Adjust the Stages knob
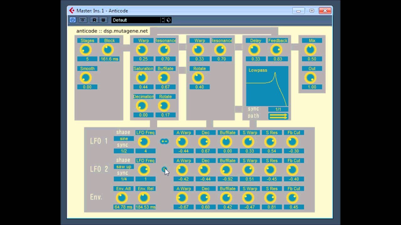Image resolution: width=401 pixels, height=225 pixels. pyautogui.click(x=86, y=50)
